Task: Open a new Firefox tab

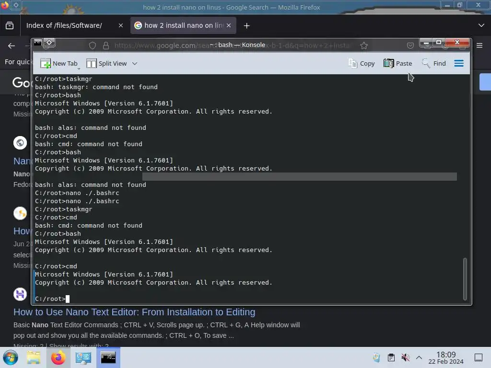Action: (x=247, y=26)
